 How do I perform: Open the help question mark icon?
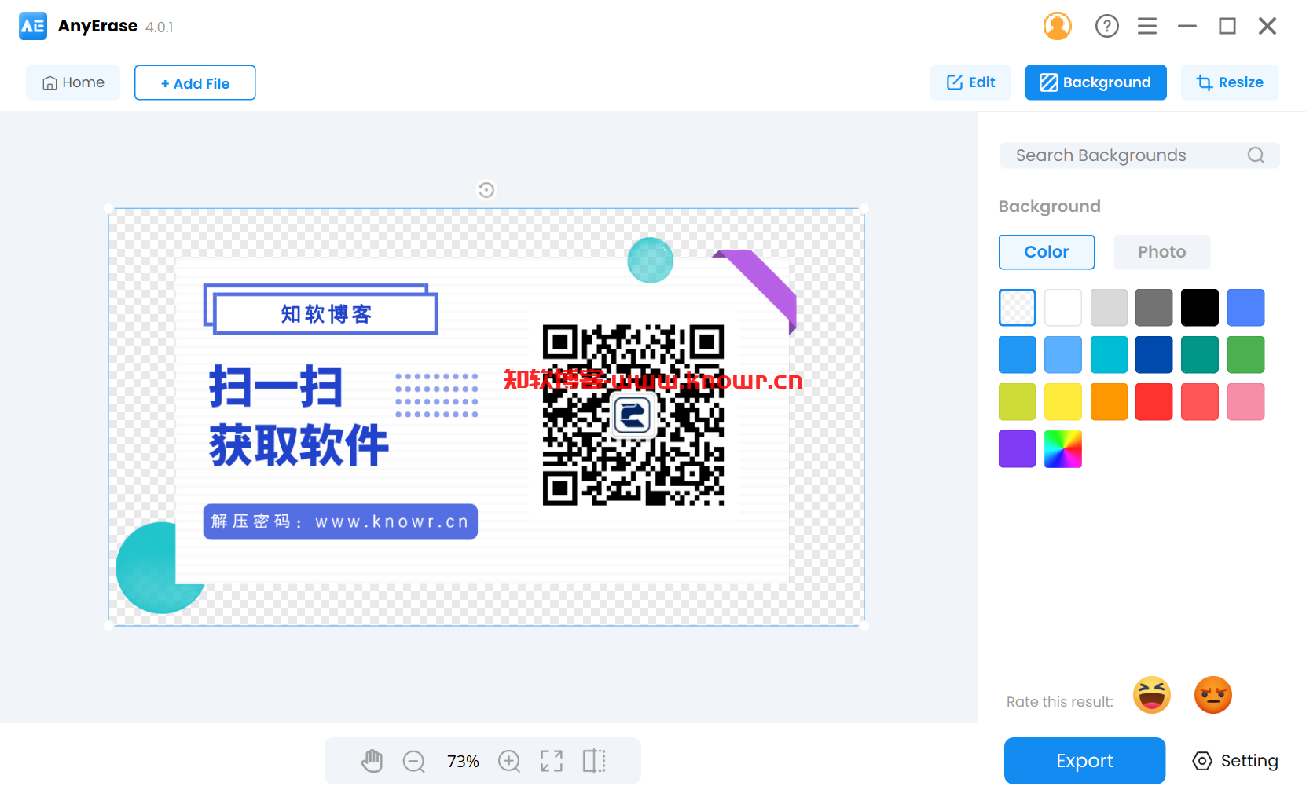pos(1106,26)
